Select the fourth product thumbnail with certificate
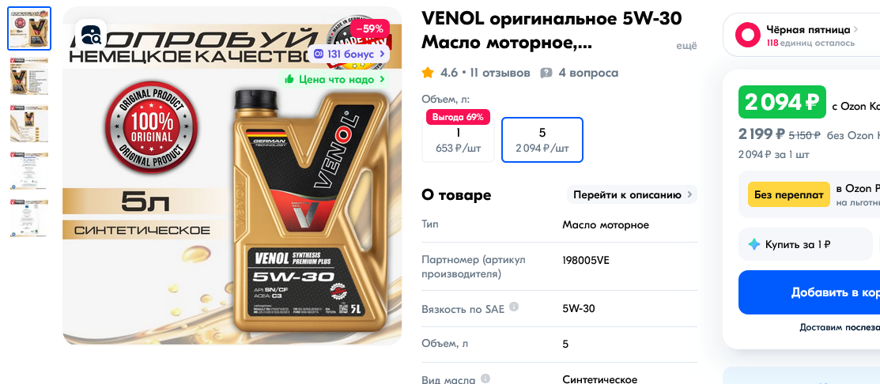 tap(29, 171)
